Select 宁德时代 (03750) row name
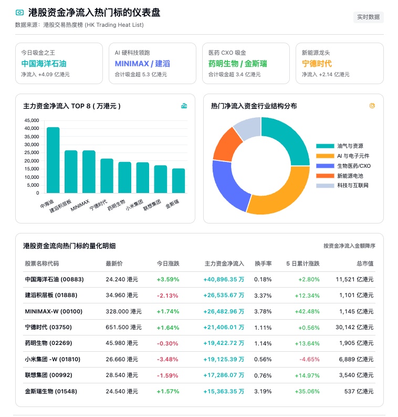The image size is (398, 417). point(48,327)
